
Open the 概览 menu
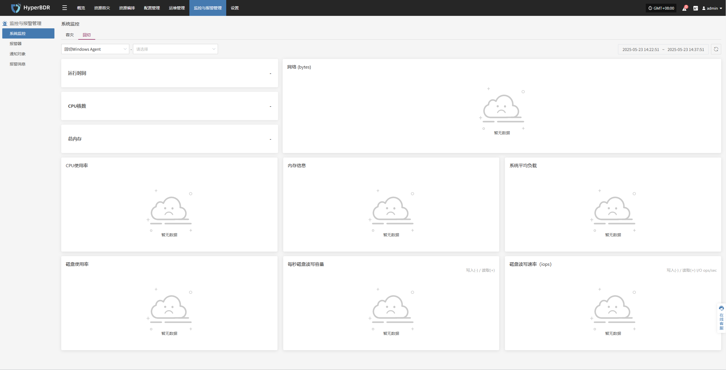pos(81,8)
